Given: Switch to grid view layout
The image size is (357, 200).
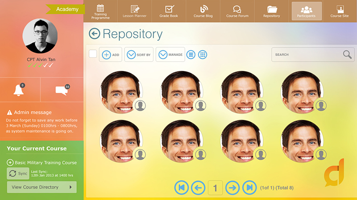Looking at the screenshot, I should point(202,55).
